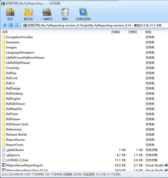The height and width of the screenshot is (178, 168).
Task: Sort by 压缩后 column header
Action: pyautogui.click(x=132, y=32)
